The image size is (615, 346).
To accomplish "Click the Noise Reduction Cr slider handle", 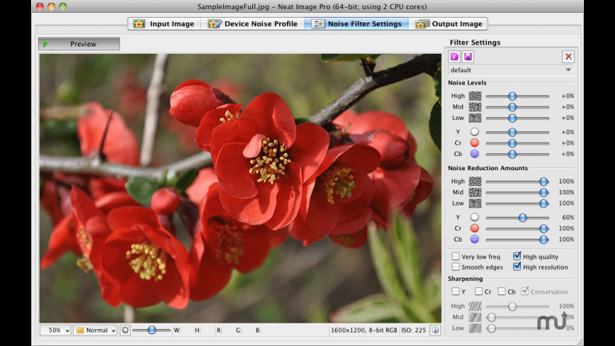I will coord(544,229).
